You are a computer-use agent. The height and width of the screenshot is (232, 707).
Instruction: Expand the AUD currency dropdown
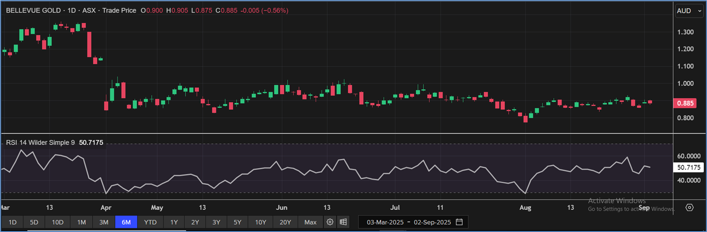[690, 11]
